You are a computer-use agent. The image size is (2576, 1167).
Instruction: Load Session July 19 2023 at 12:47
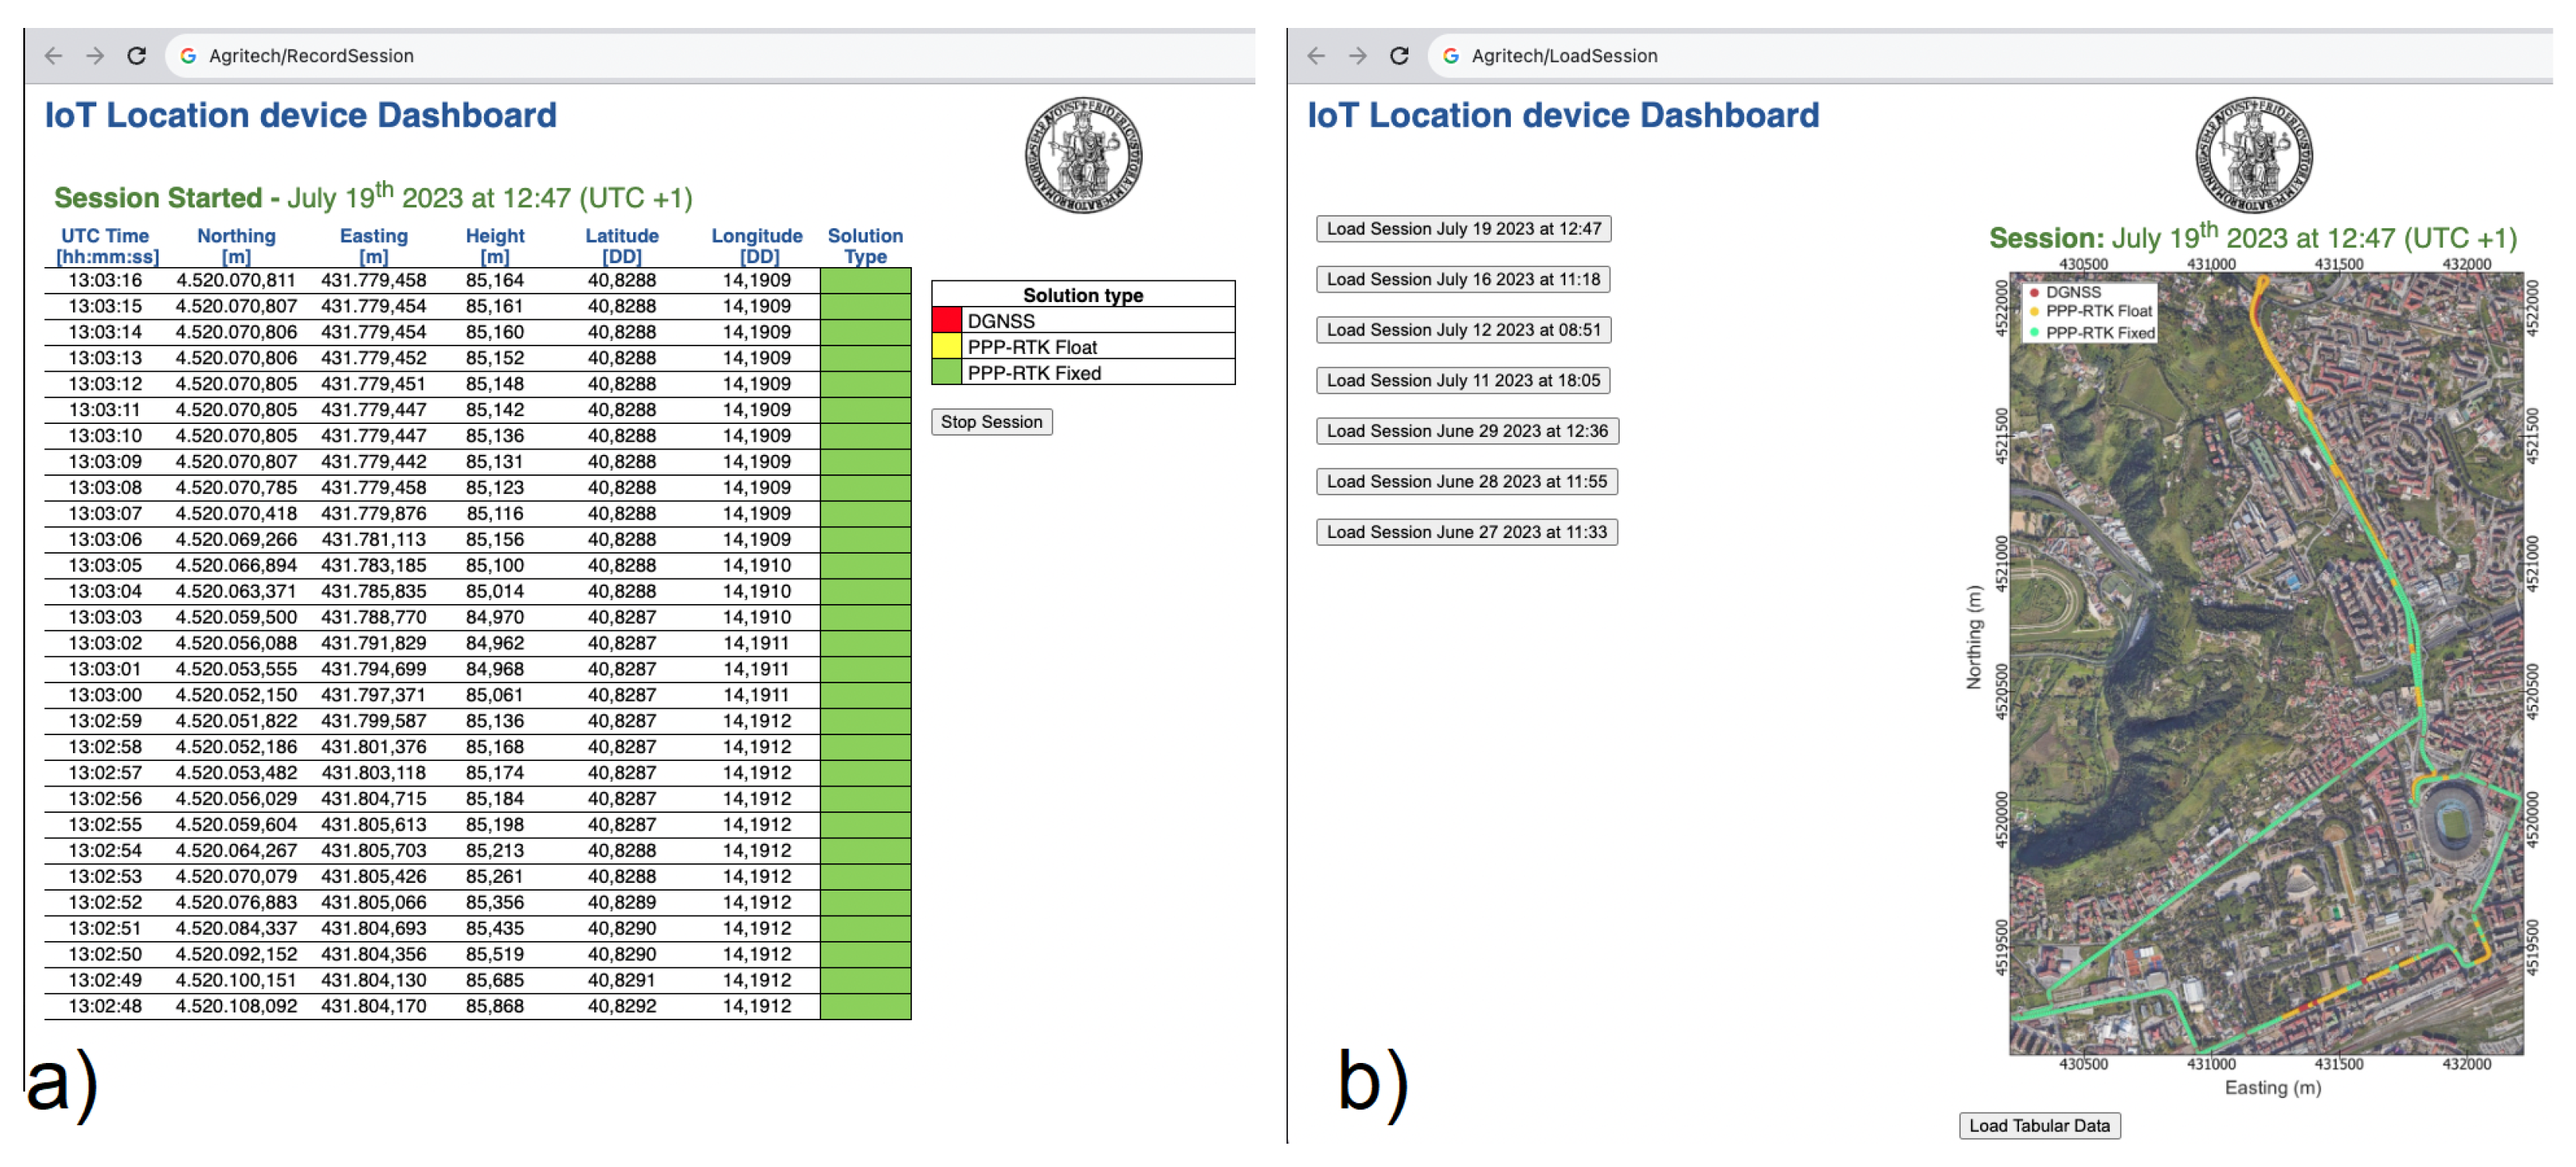coord(1463,229)
